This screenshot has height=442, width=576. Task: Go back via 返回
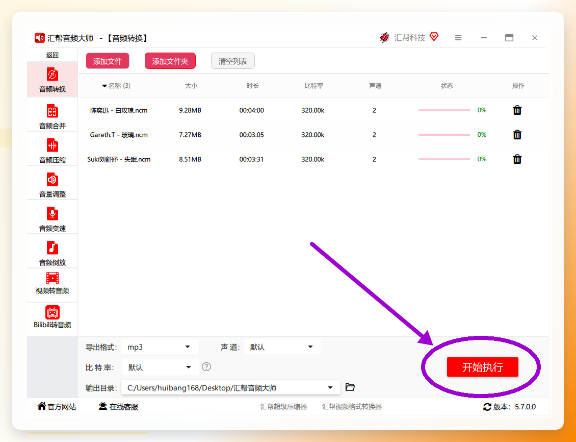[52, 55]
